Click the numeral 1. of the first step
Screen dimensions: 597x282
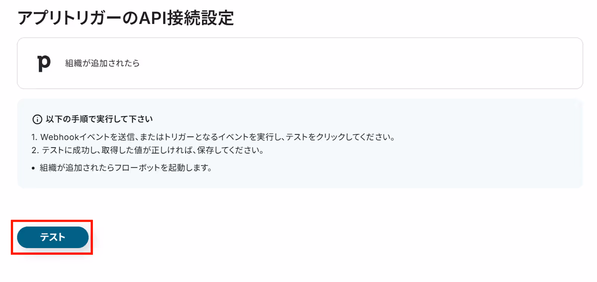[34, 137]
